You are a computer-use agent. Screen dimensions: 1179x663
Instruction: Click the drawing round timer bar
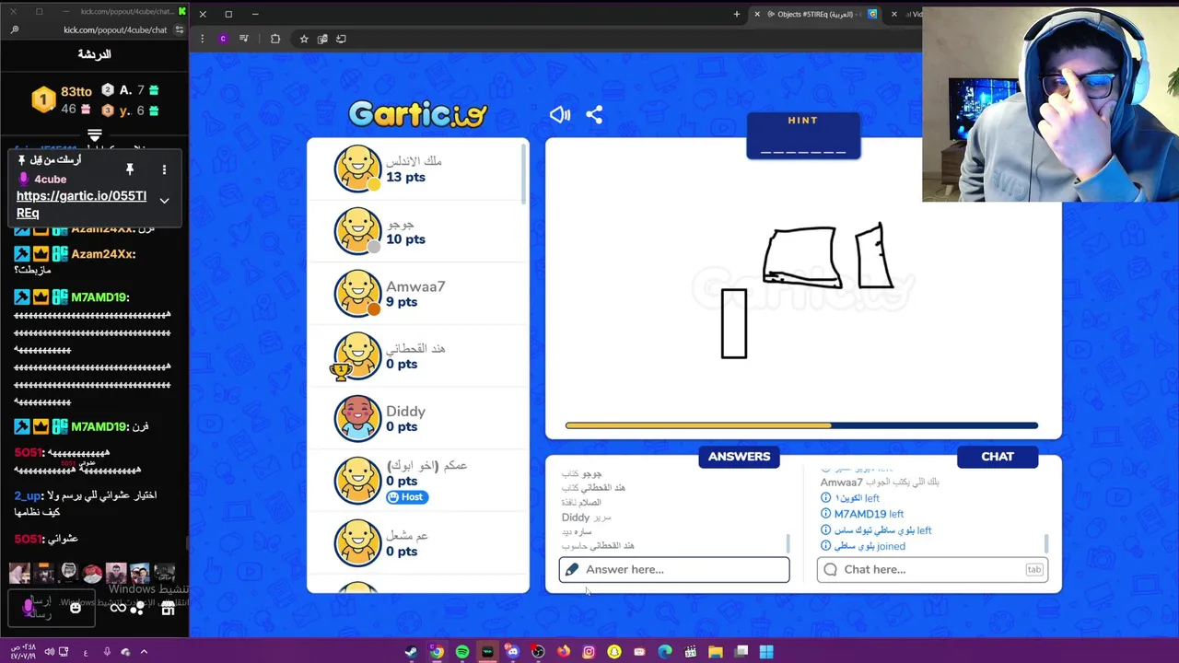point(801,425)
